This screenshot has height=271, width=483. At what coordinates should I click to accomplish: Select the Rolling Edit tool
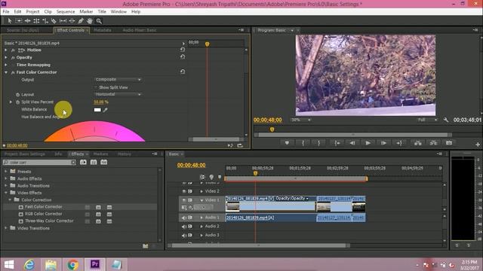[36, 21]
